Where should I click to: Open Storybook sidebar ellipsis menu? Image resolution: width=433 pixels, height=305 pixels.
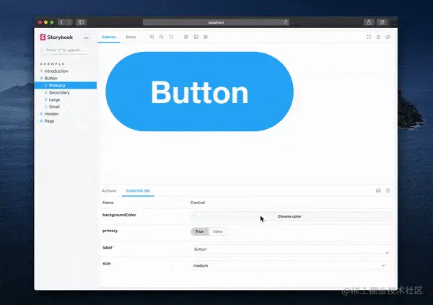(87, 37)
